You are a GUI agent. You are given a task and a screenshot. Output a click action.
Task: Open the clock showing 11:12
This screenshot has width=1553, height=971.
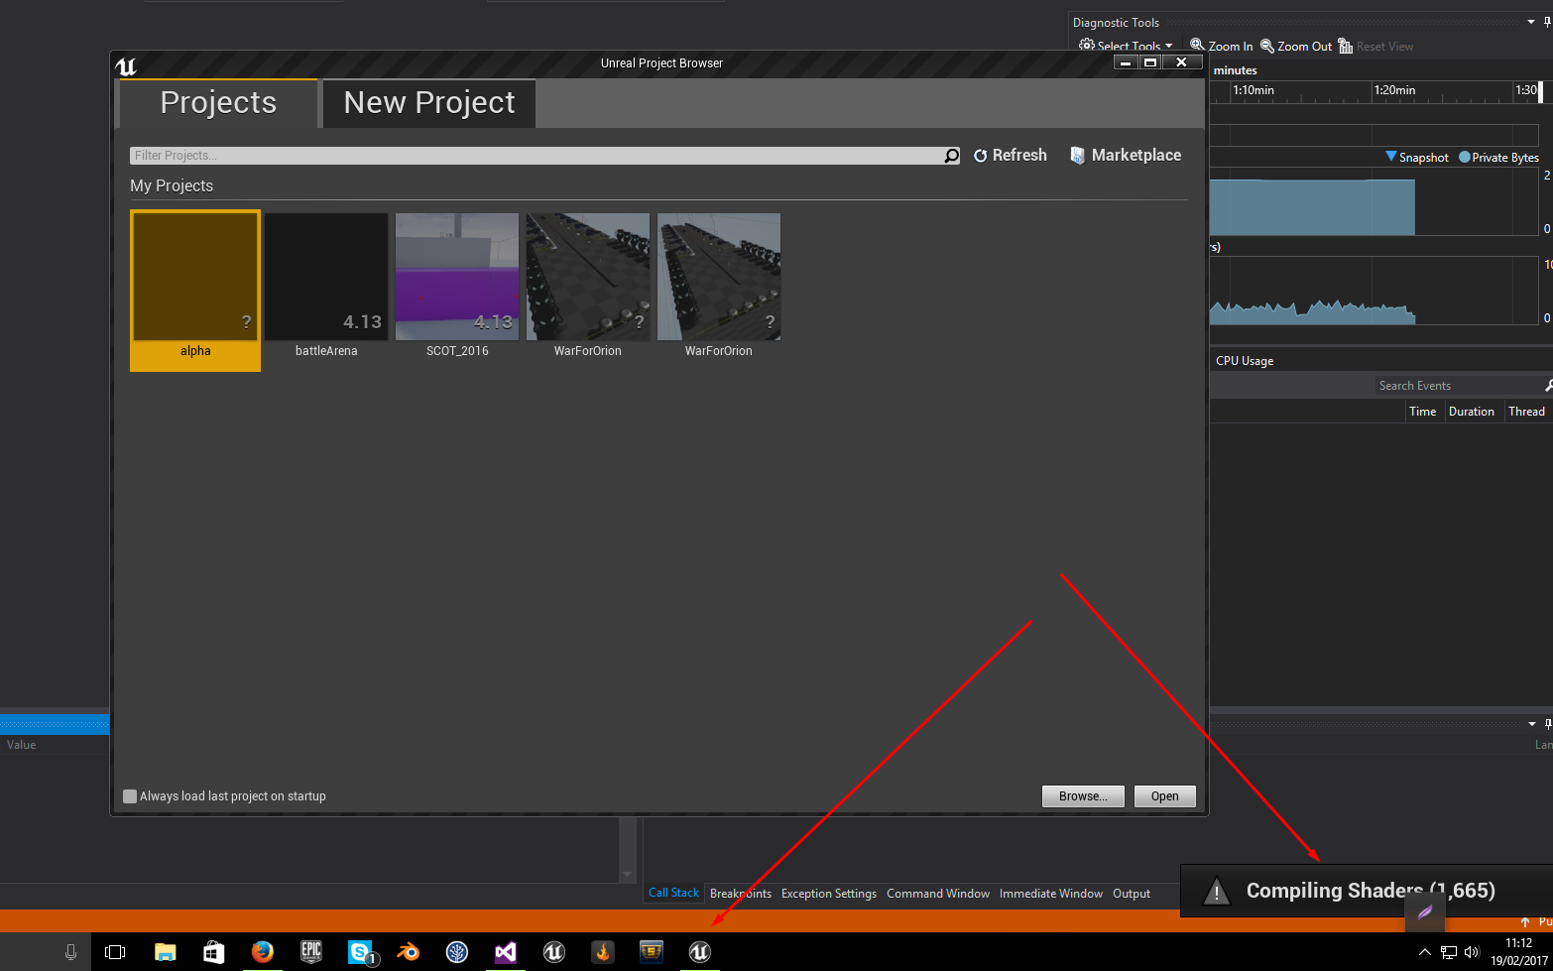point(1518,952)
